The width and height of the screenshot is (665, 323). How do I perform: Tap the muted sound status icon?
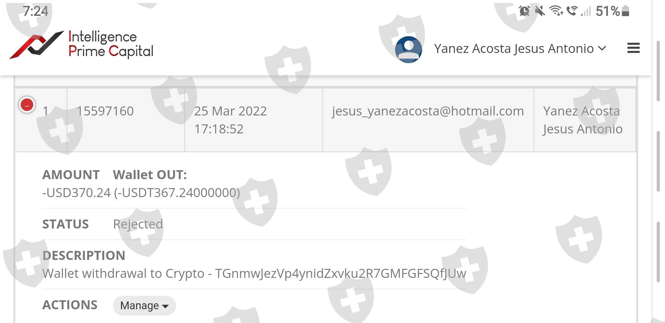(540, 11)
